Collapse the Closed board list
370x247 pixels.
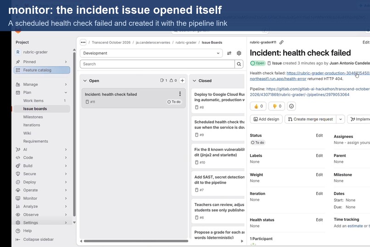click(195, 80)
